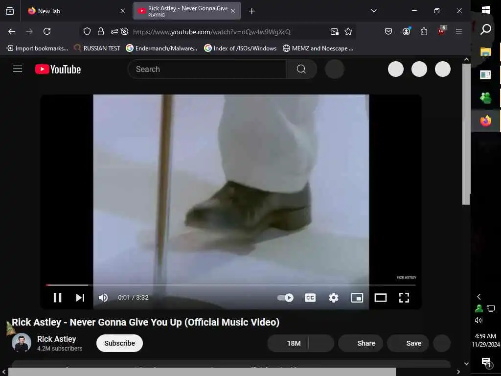This screenshot has width=501, height=376.
Task: Open Import bookmarks bookmark
Action: pyautogui.click(x=37, y=48)
